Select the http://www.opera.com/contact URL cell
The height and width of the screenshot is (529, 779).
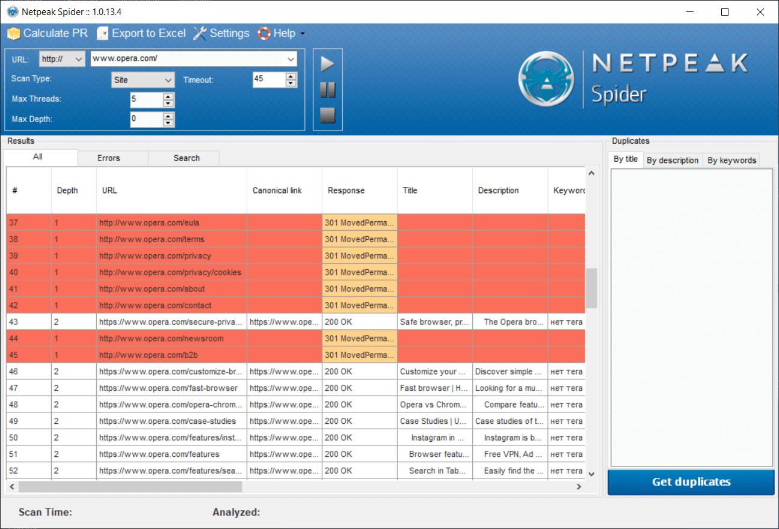171,305
